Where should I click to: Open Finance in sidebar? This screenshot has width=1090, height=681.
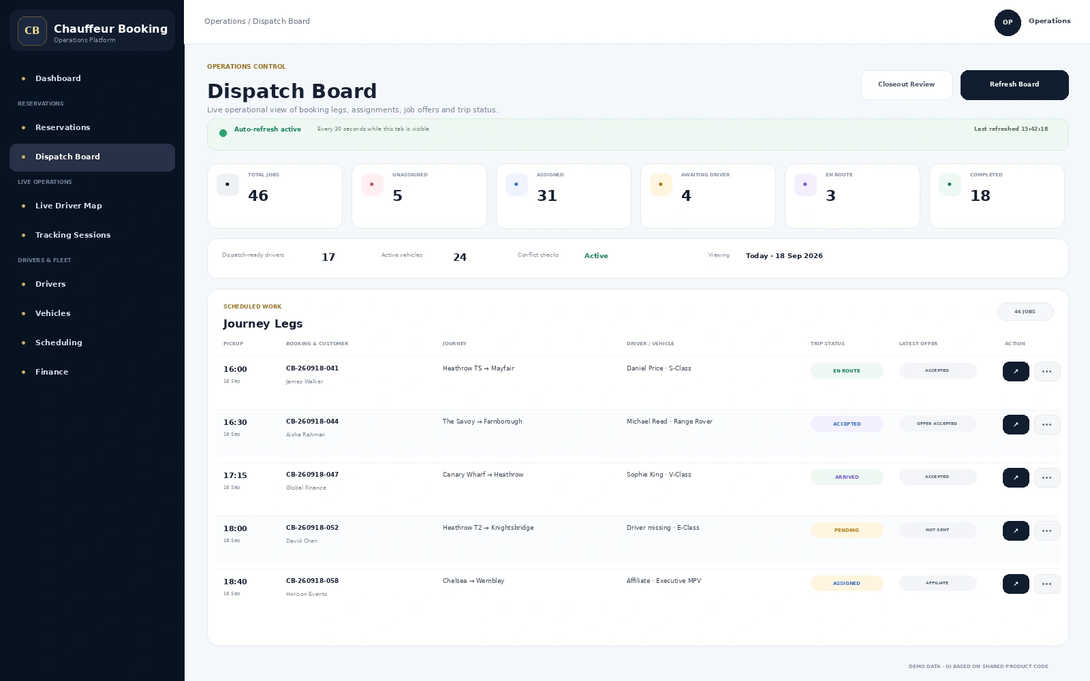pos(92,373)
